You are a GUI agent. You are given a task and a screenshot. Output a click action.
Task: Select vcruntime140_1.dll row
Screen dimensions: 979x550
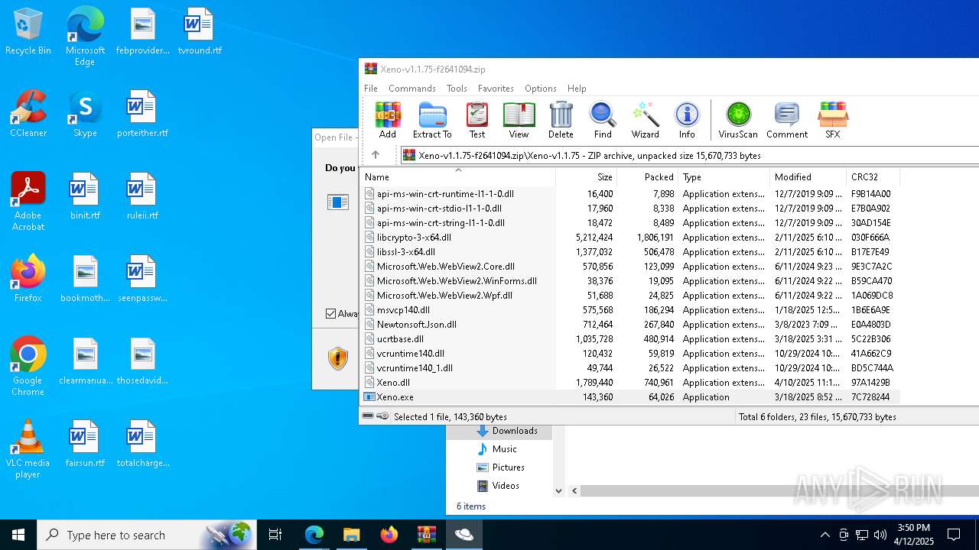pos(630,368)
